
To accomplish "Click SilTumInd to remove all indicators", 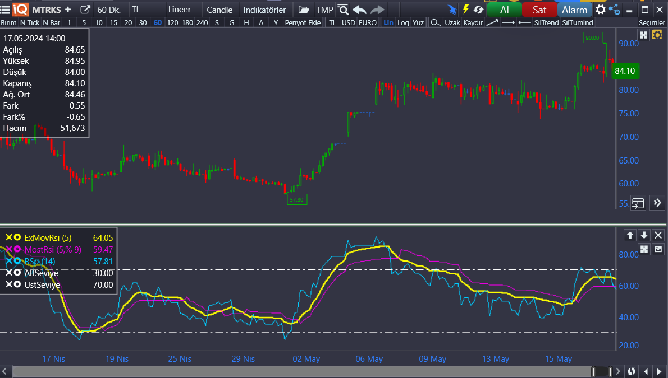I will click(x=578, y=22).
